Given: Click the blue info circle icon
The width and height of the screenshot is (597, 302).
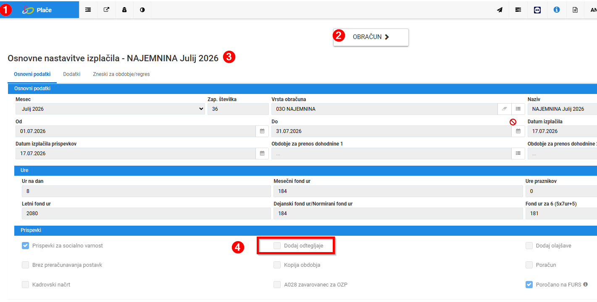Looking at the screenshot, I should click(557, 10).
